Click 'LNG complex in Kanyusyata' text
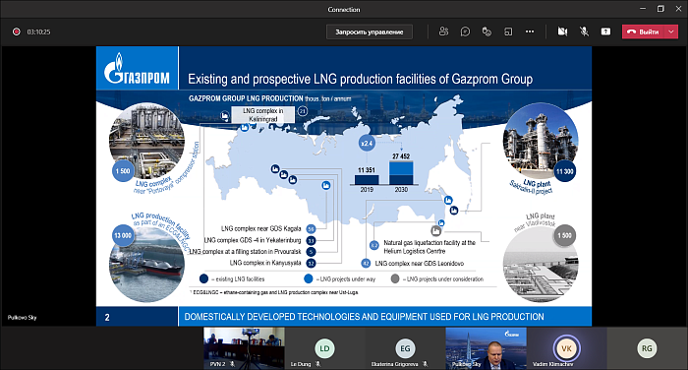688x370 pixels. pos(265,263)
